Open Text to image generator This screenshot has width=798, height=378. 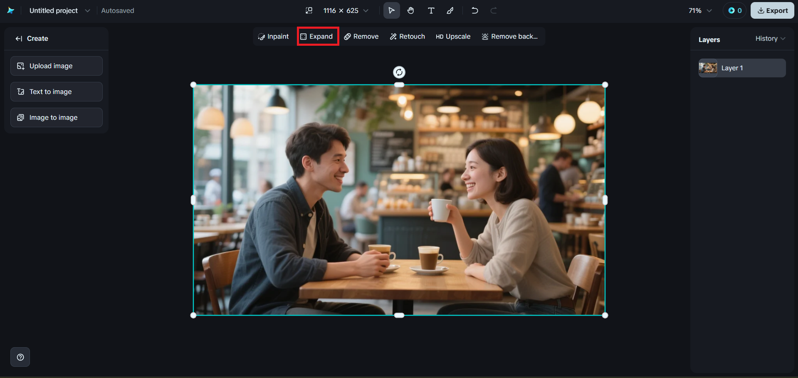tap(57, 92)
